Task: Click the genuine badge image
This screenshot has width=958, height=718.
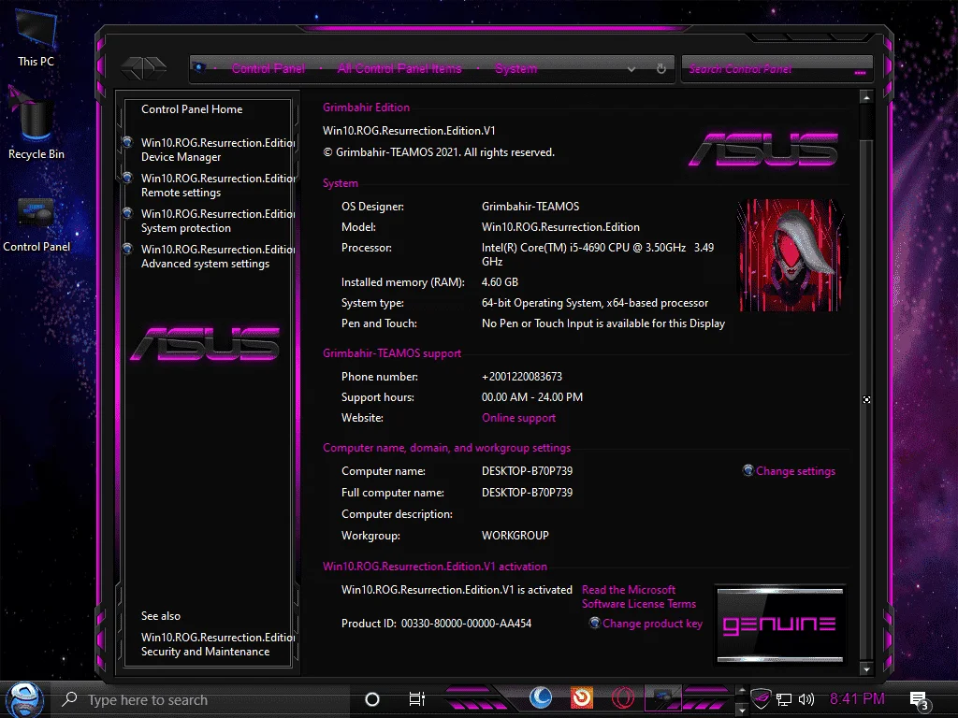Action: 780,624
